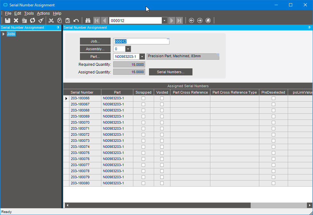The image size is (313, 215).
Task: Open the Tools menu
Action: pyautogui.click(x=29, y=13)
